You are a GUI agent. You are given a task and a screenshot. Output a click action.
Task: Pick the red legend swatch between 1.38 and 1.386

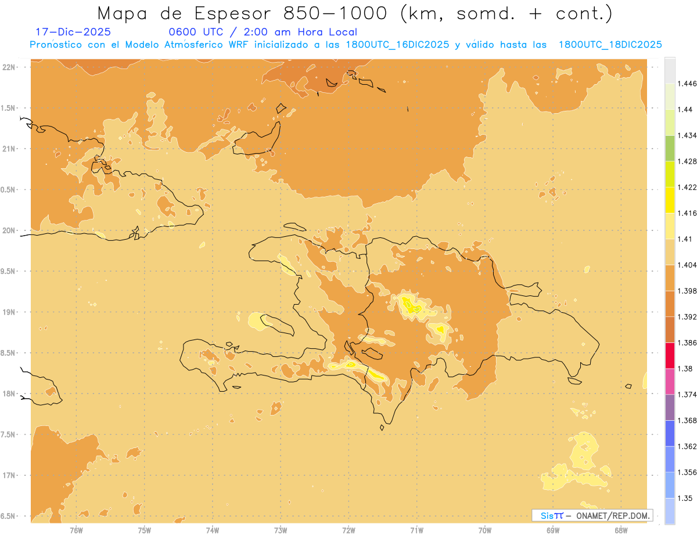(670, 356)
